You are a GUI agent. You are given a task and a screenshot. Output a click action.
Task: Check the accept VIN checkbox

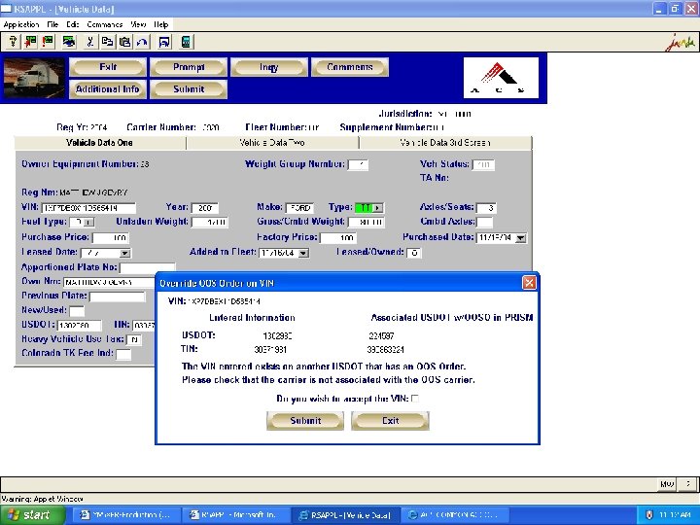click(x=415, y=399)
